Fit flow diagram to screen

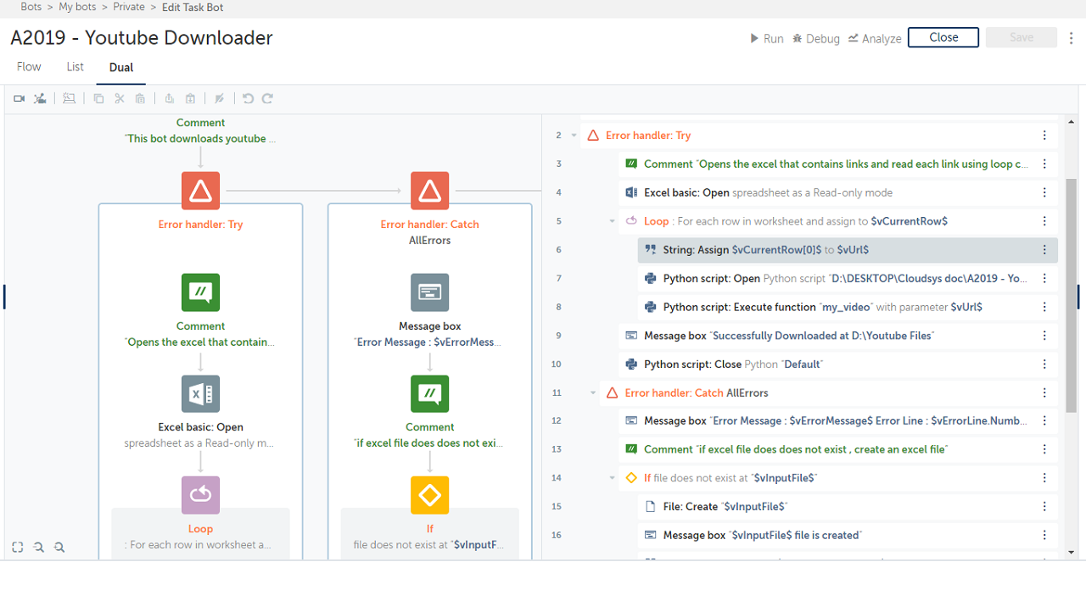pos(18,548)
